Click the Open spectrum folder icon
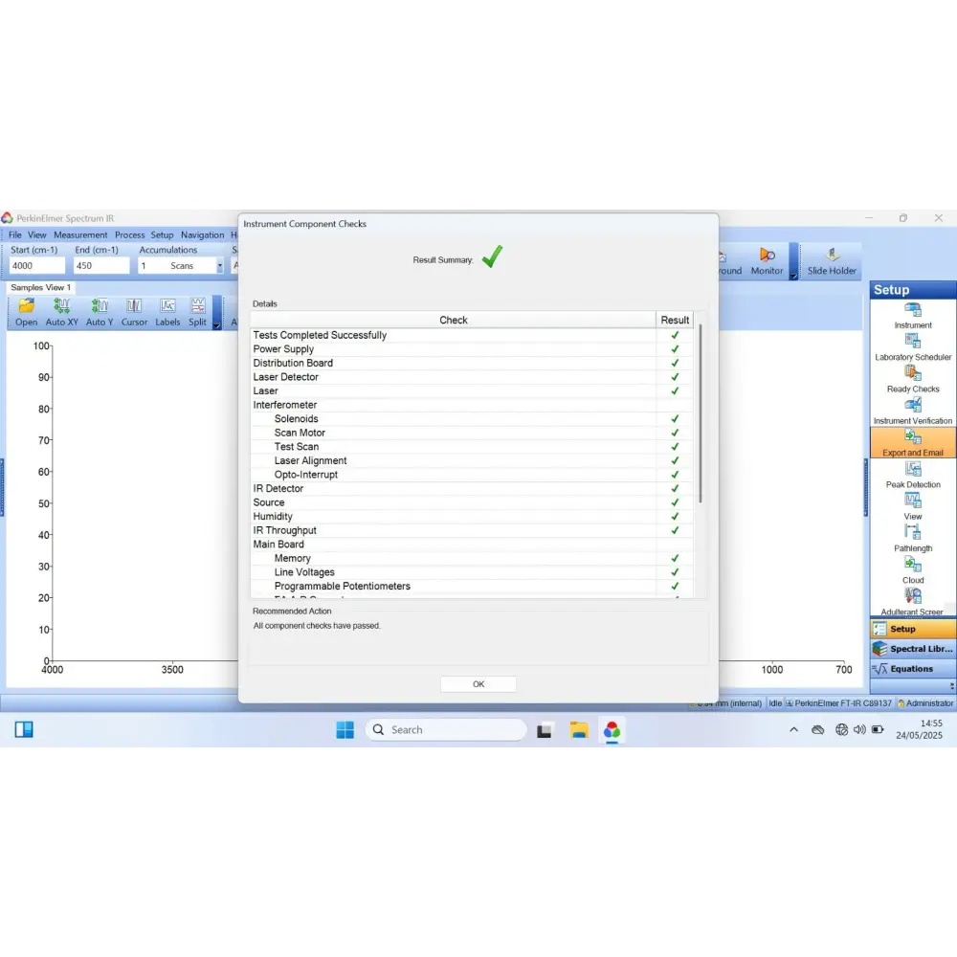Viewport: 957px width, 957px height. coord(26,313)
